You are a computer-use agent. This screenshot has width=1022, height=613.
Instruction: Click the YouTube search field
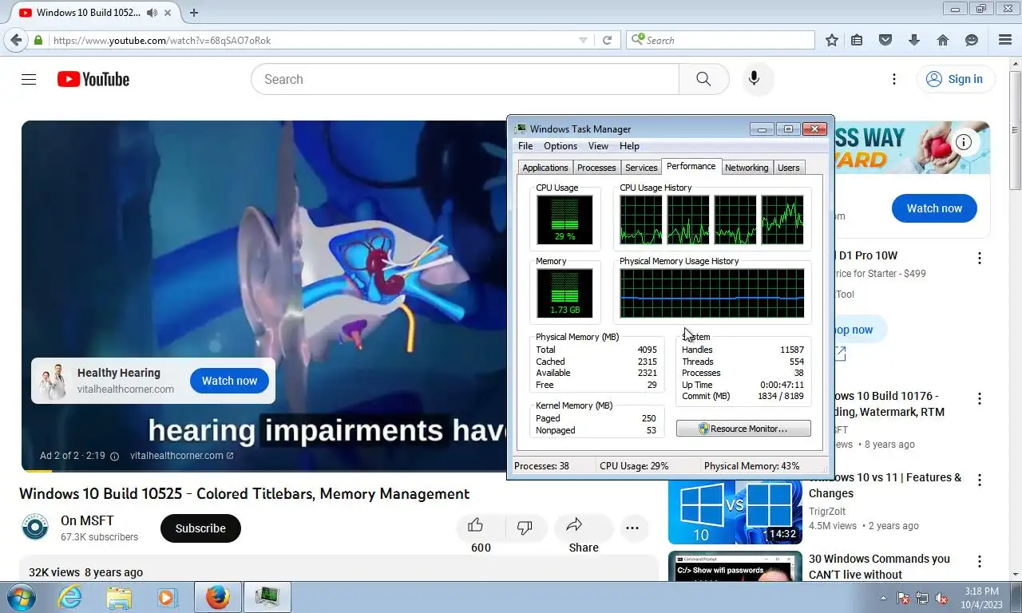click(x=465, y=79)
